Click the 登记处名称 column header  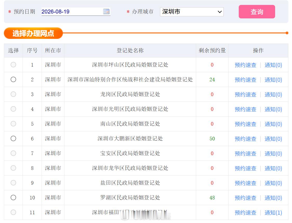[130, 51]
